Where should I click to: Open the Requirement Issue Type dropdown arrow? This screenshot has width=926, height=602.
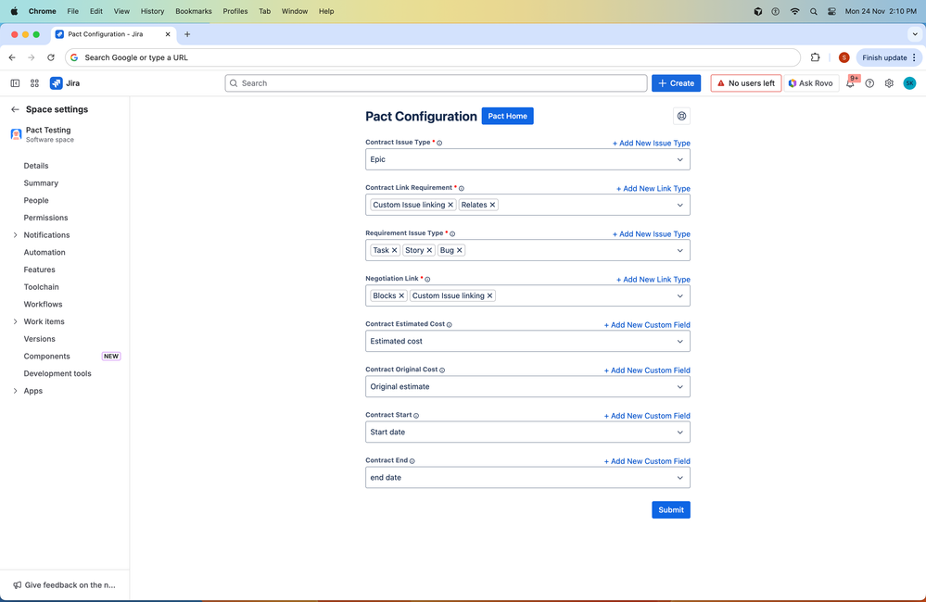click(679, 250)
